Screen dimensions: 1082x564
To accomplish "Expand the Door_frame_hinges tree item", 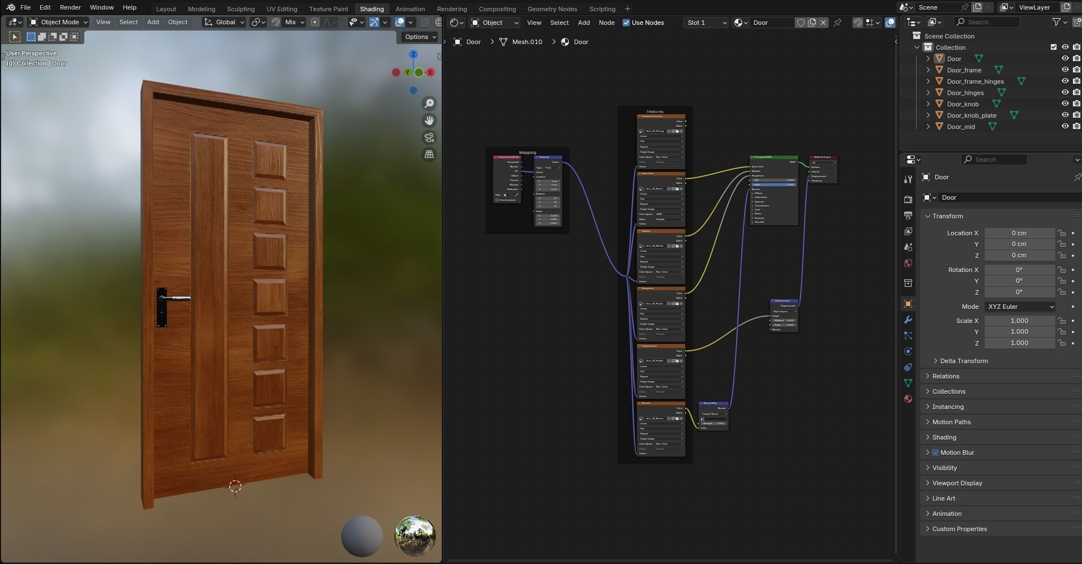I will [x=928, y=81].
